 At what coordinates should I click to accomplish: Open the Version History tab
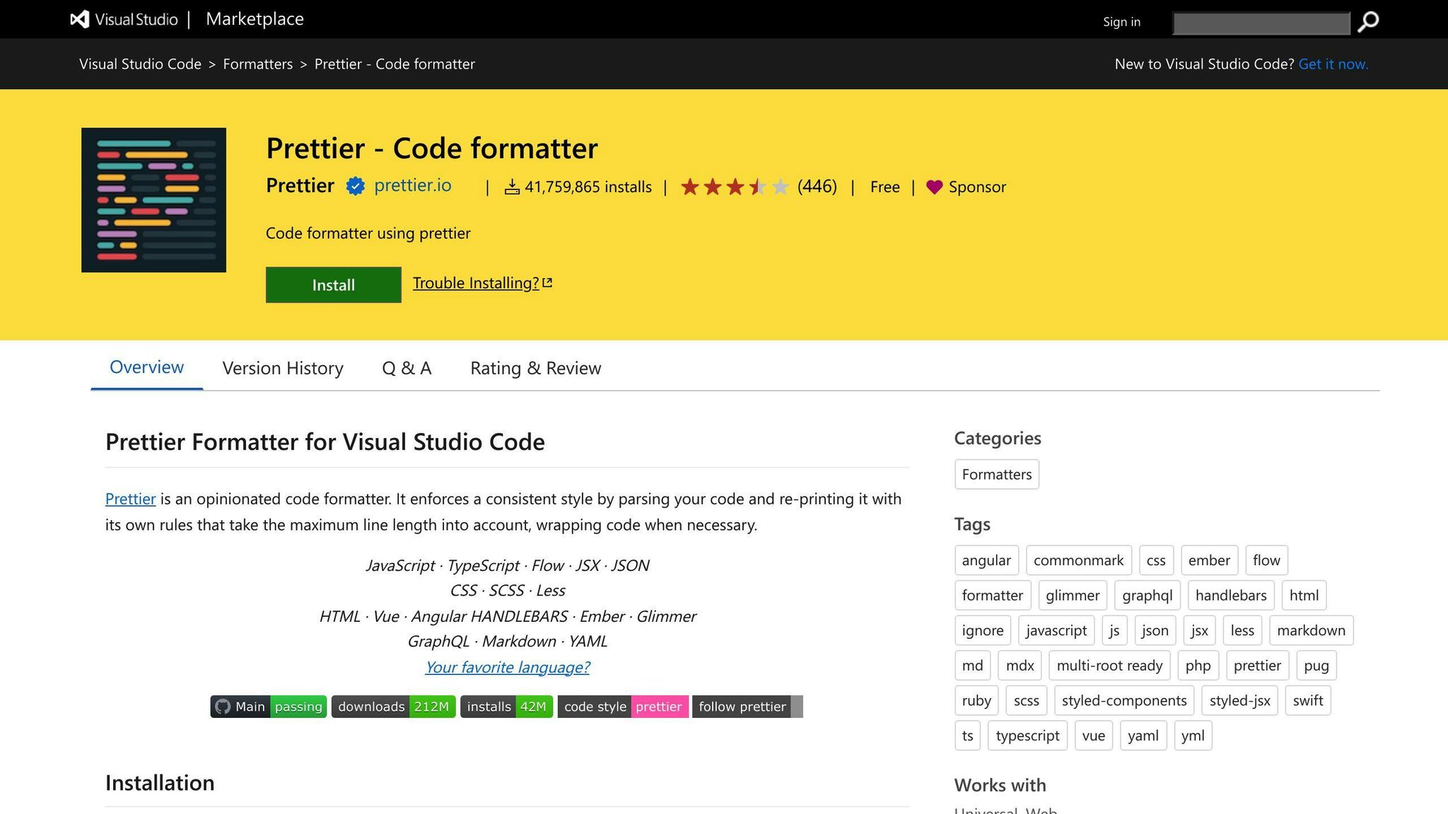coord(282,368)
